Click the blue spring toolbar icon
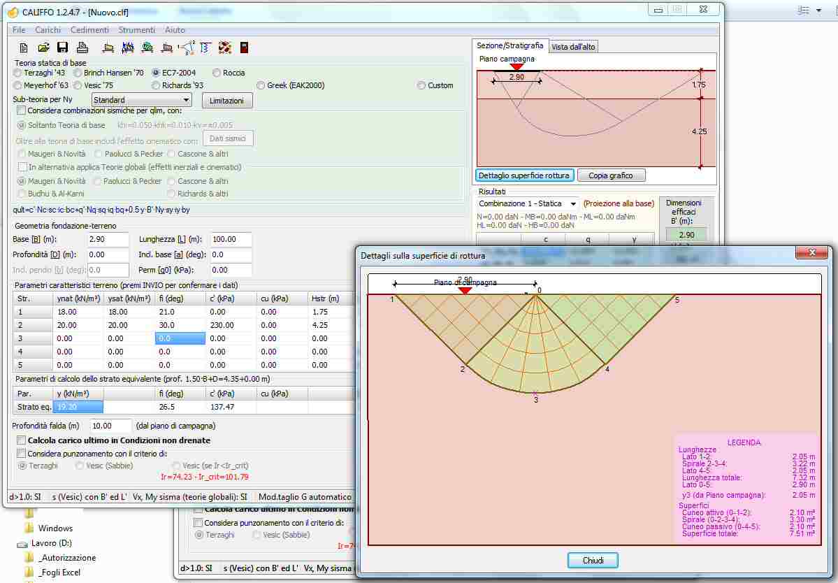Screen dimensions: 838x583 [205, 48]
